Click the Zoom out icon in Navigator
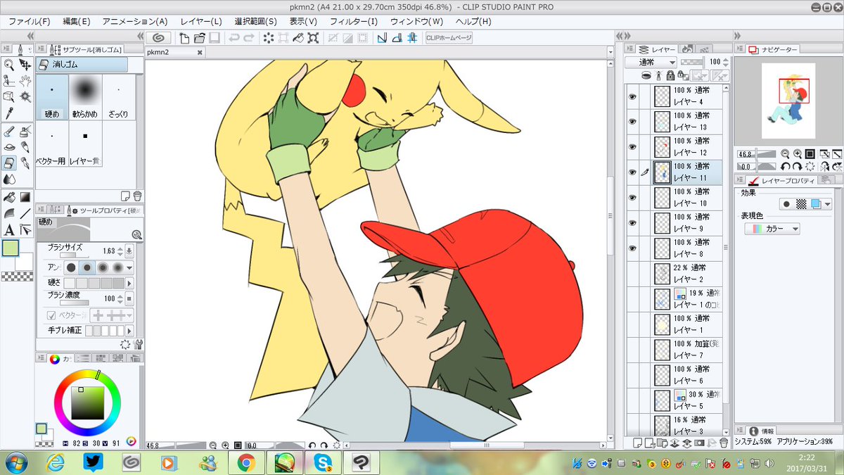The image size is (844, 475). 786,153
